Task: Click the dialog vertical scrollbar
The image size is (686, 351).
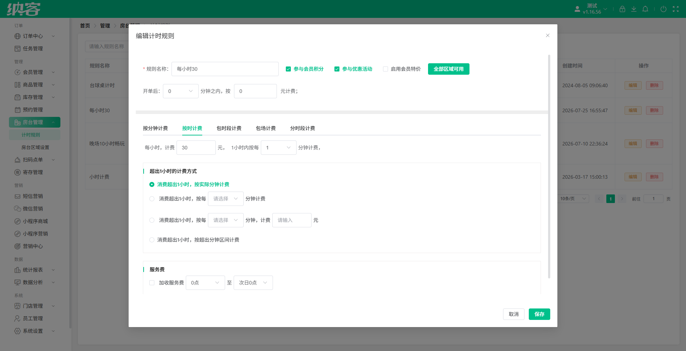Action: (x=549, y=166)
